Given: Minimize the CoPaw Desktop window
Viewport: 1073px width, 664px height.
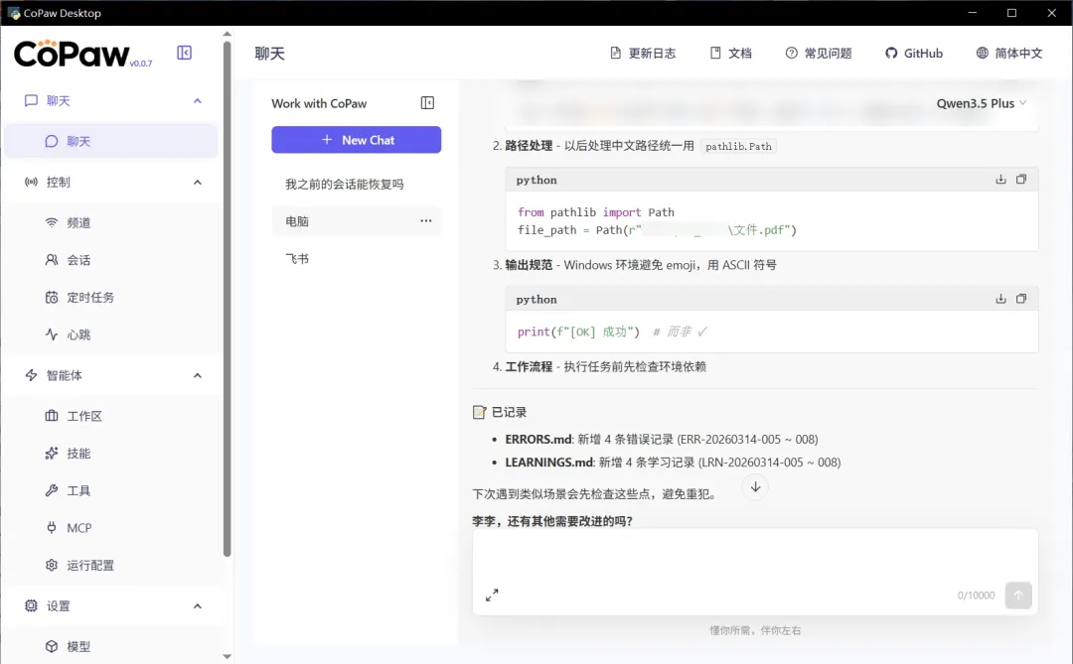Looking at the screenshot, I should [972, 13].
